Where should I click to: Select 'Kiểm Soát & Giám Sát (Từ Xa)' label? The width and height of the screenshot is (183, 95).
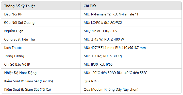click(28, 89)
